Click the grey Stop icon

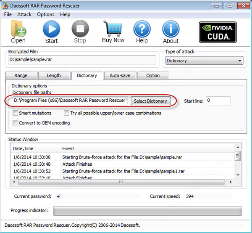(80, 29)
